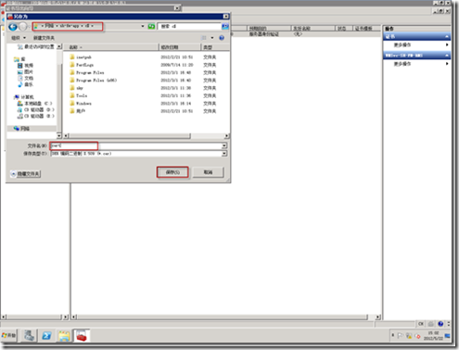Click the show desktop icon beside the clock
The image size is (459, 350).
tap(447, 335)
